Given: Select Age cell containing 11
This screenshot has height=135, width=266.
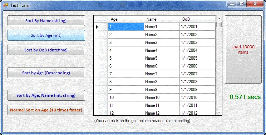Looking at the screenshot, I should (126, 105).
